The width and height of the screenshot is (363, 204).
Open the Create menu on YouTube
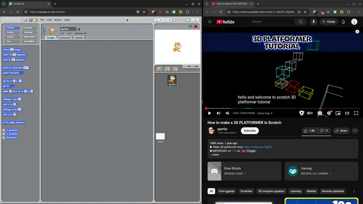click(x=328, y=22)
